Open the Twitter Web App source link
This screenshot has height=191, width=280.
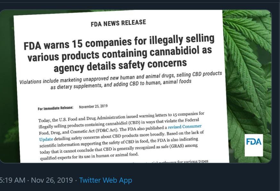(x=105, y=180)
